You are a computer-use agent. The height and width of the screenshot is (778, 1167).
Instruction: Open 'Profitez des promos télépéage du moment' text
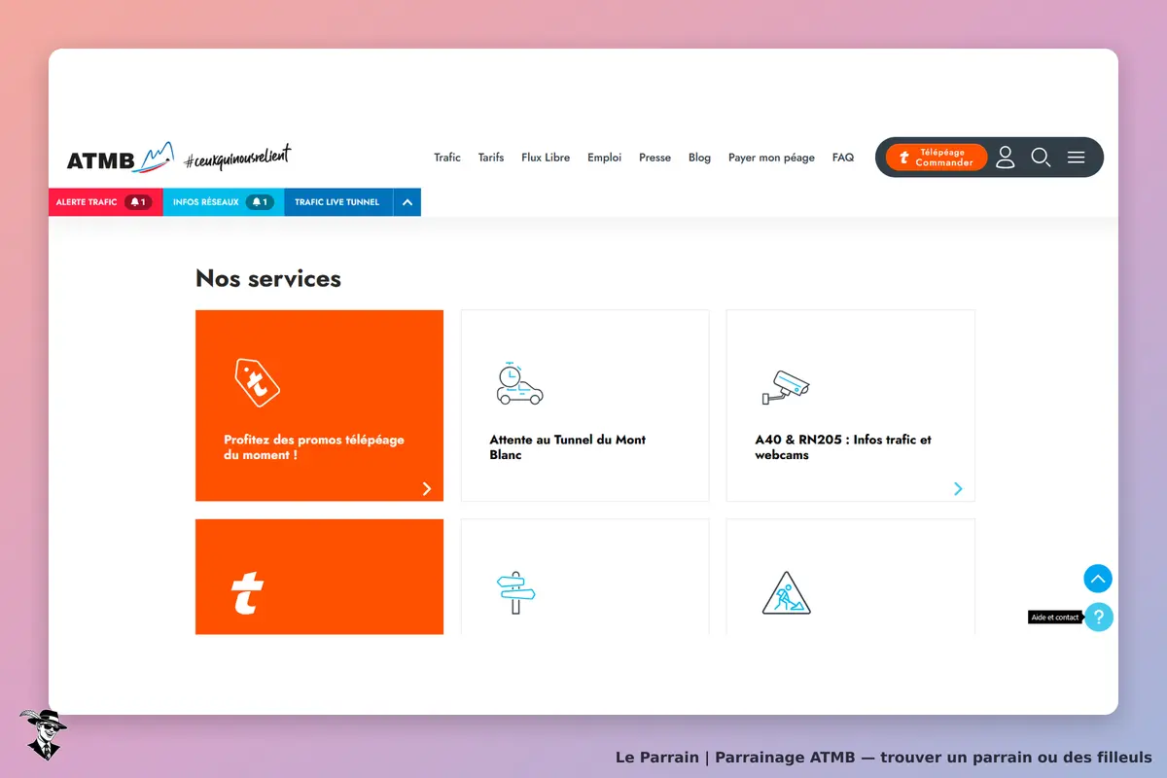pos(314,447)
